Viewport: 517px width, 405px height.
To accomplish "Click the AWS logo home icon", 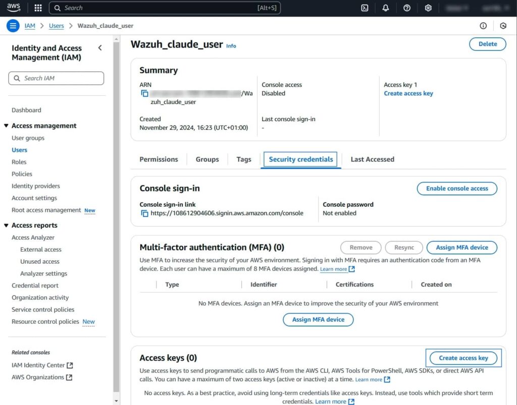I will (x=14, y=8).
